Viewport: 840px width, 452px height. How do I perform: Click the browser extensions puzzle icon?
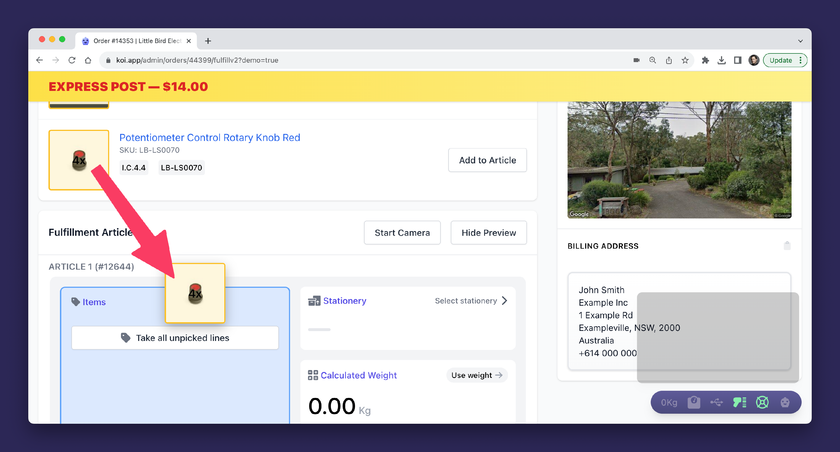705,60
